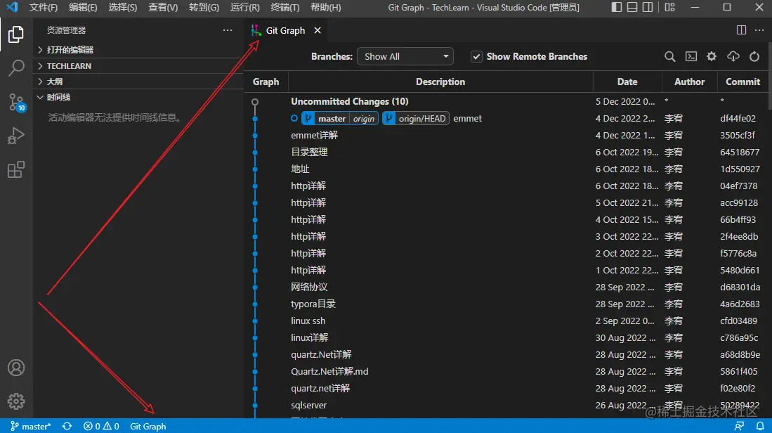Open the Search view in activity bar
The image size is (772, 433).
(15, 68)
